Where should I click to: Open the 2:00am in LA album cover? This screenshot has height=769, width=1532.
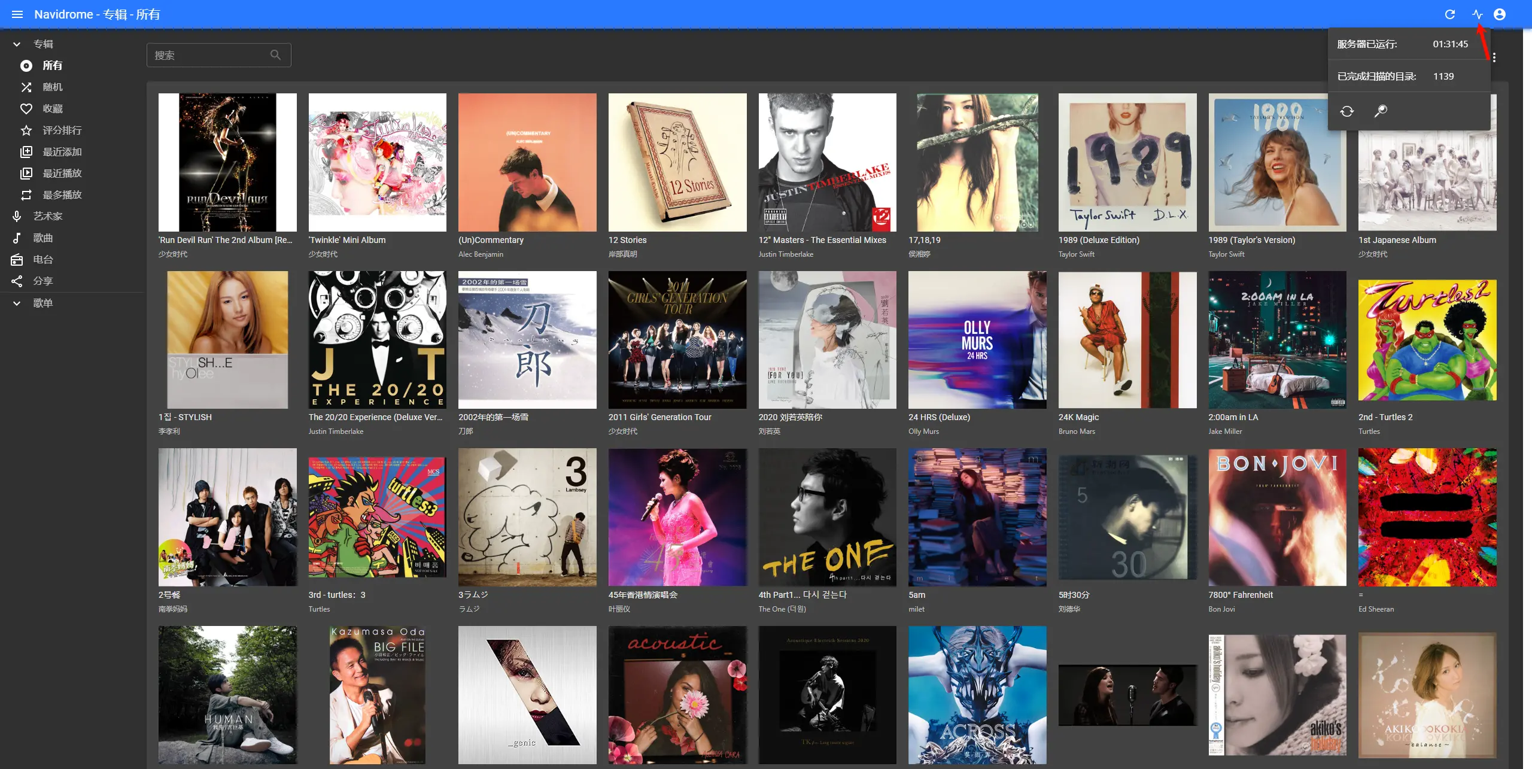1277,340
